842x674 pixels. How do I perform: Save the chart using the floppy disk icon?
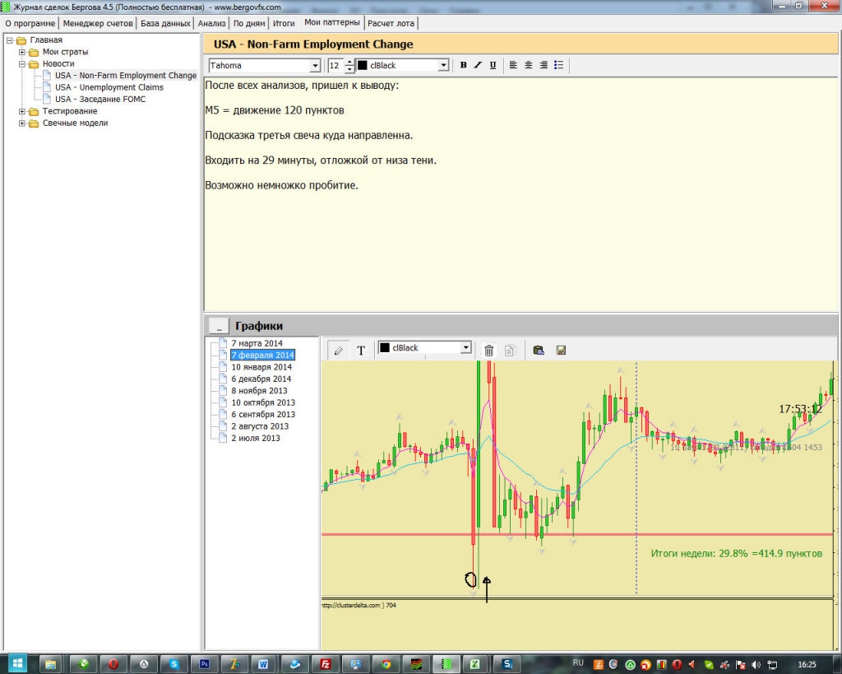pyautogui.click(x=562, y=351)
